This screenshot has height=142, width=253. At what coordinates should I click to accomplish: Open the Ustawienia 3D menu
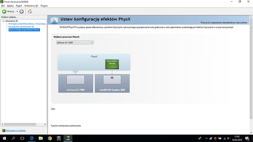31,6
